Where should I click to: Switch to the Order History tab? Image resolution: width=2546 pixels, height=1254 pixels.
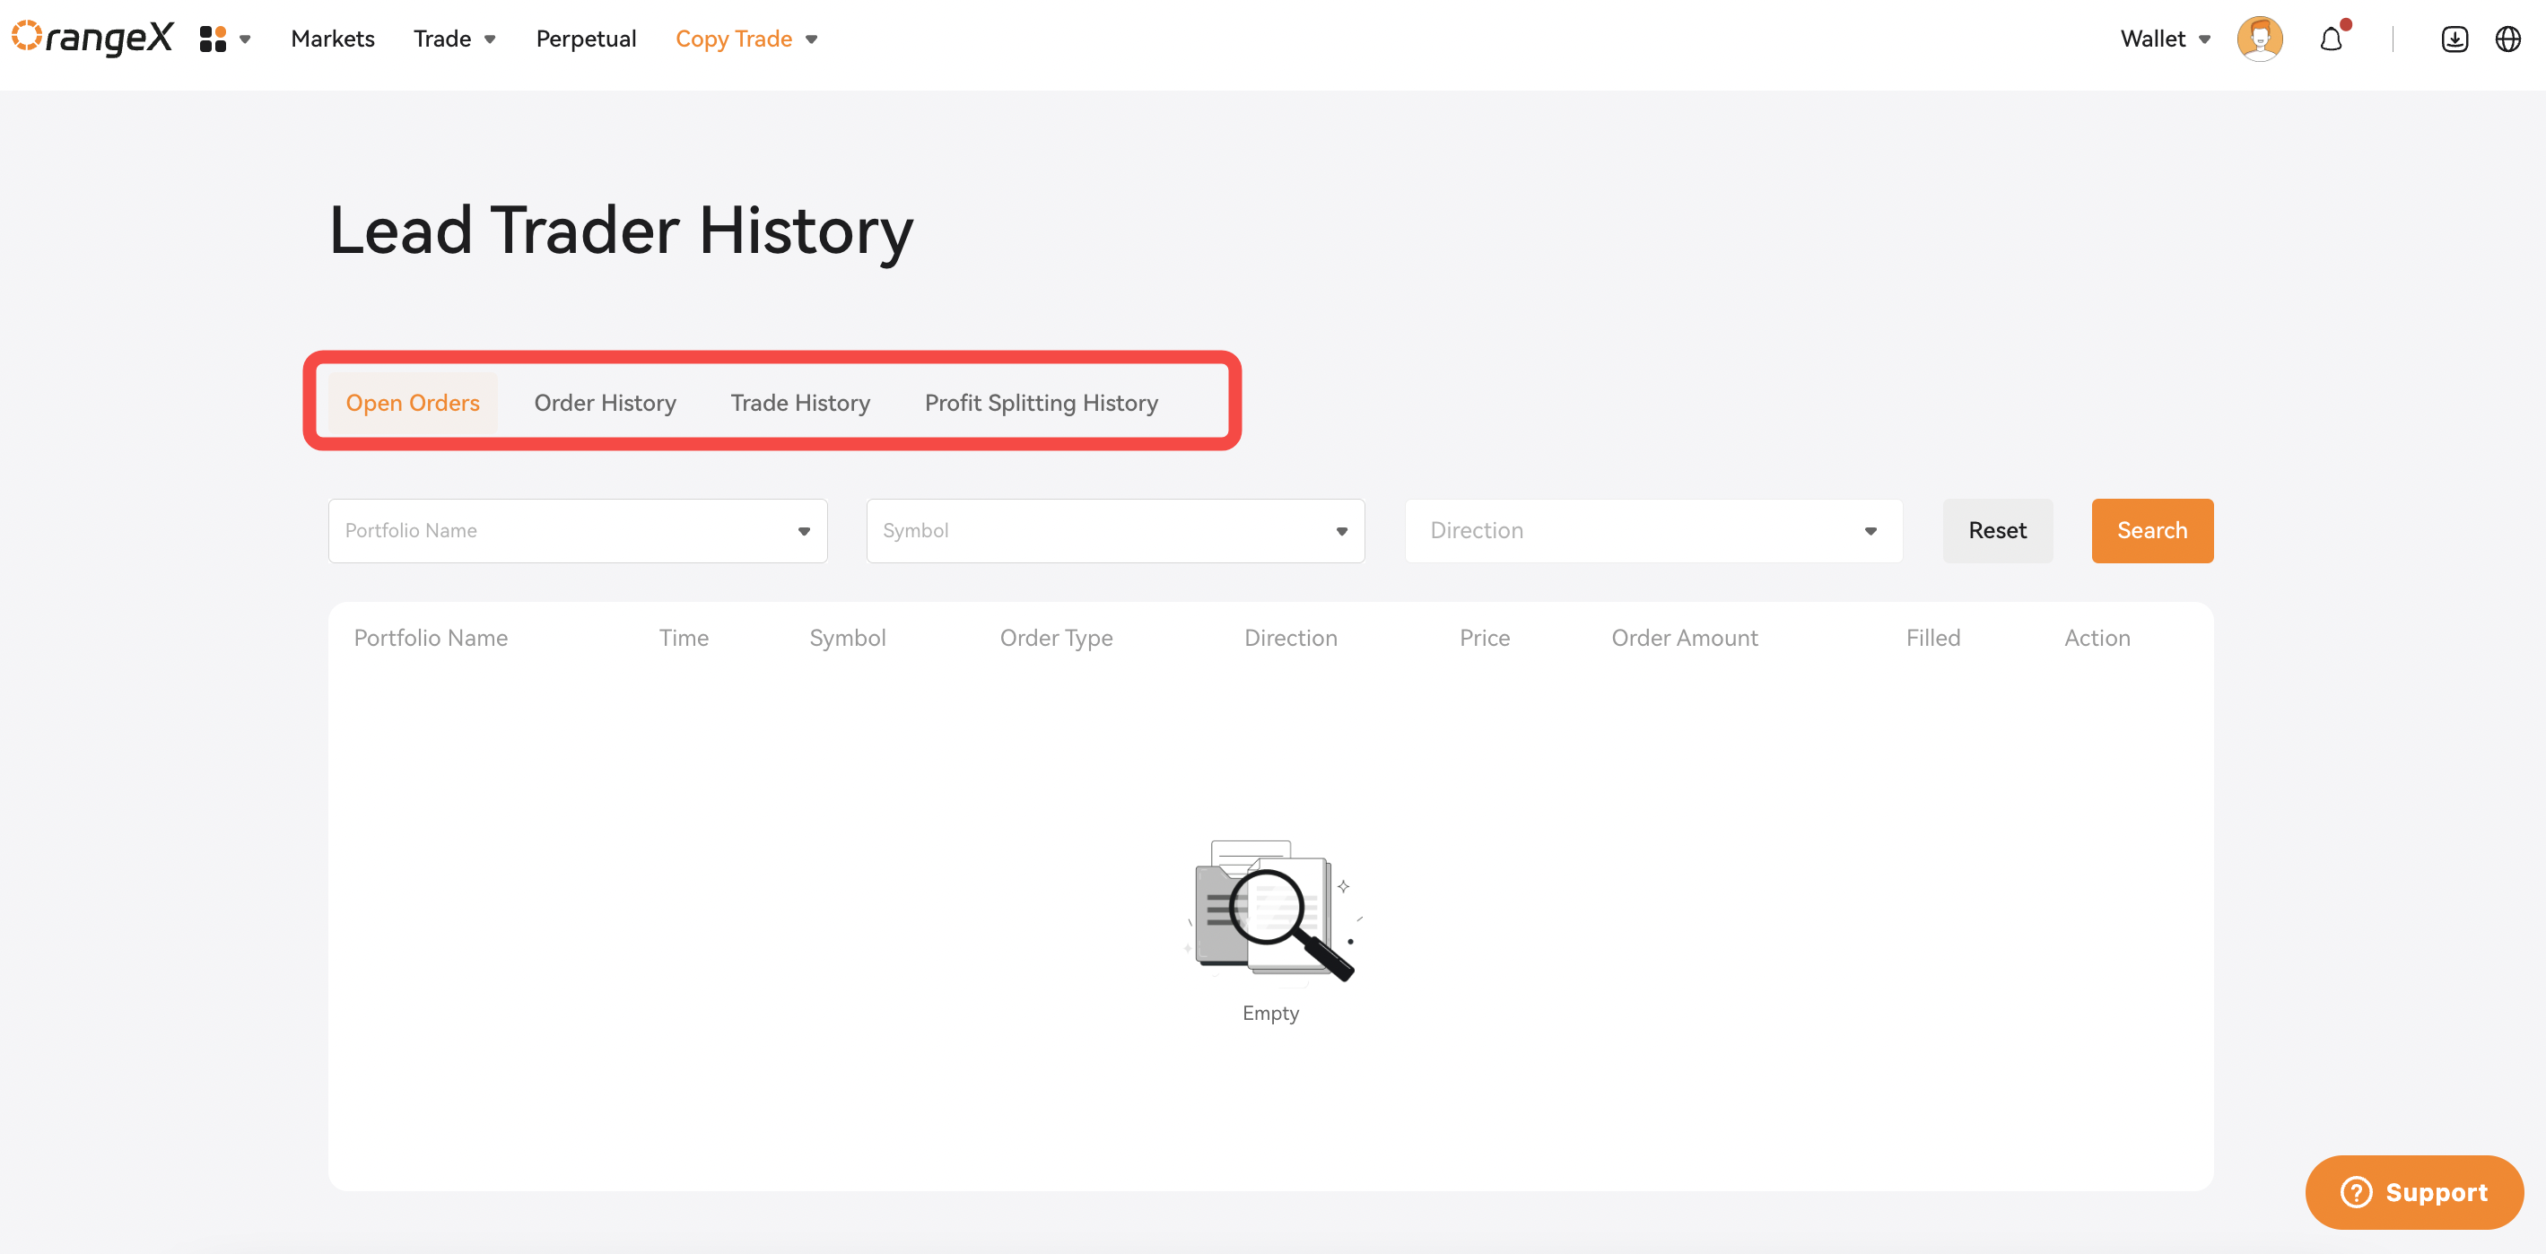coord(605,402)
